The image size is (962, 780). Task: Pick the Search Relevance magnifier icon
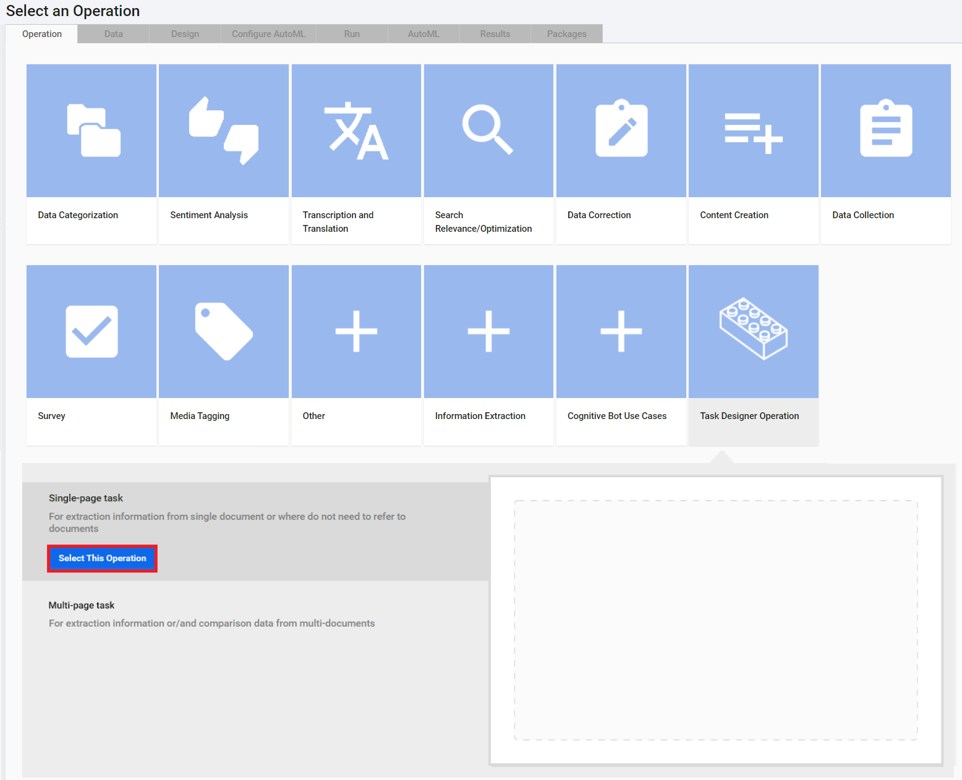pyautogui.click(x=488, y=130)
